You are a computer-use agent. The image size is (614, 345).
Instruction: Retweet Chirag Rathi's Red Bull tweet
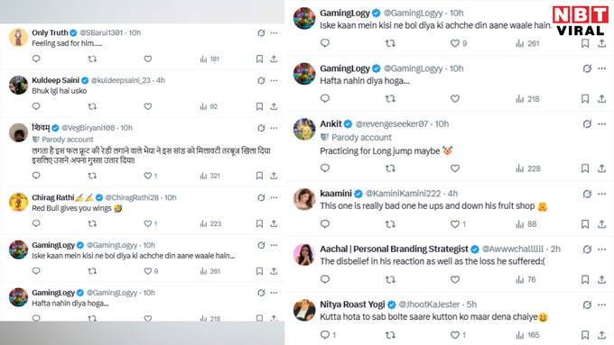[92, 223]
